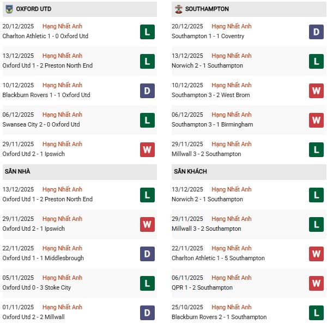
Task: Open the Swansea City 2 - 0 Oxford Utd match
Action: coord(41,124)
